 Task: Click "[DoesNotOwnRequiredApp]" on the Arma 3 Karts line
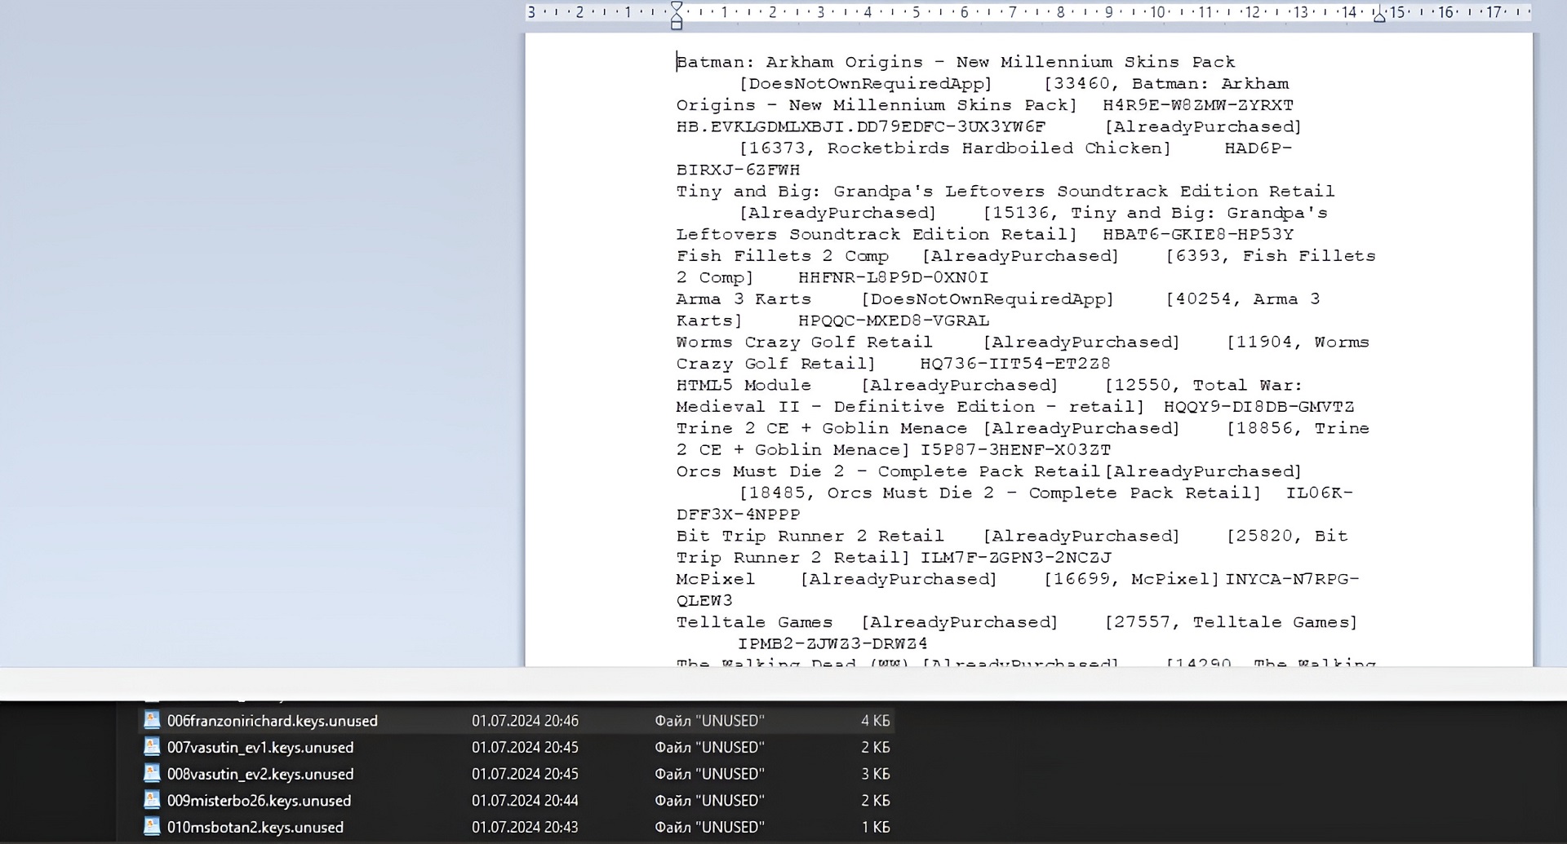988,299
